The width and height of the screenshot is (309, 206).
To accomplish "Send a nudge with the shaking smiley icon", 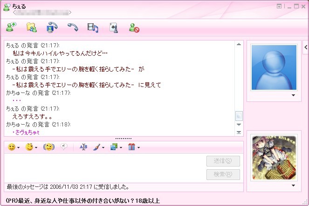I will pyautogui.click(x=48, y=147).
